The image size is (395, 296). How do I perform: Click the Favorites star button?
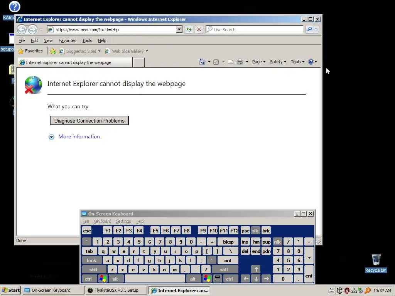[30, 51]
